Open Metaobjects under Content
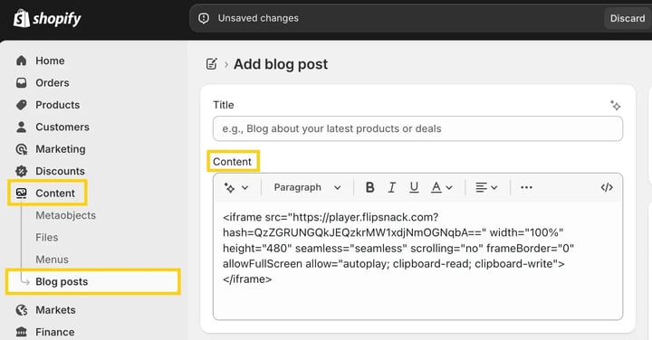The image size is (652, 340). click(x=66, y=215)
